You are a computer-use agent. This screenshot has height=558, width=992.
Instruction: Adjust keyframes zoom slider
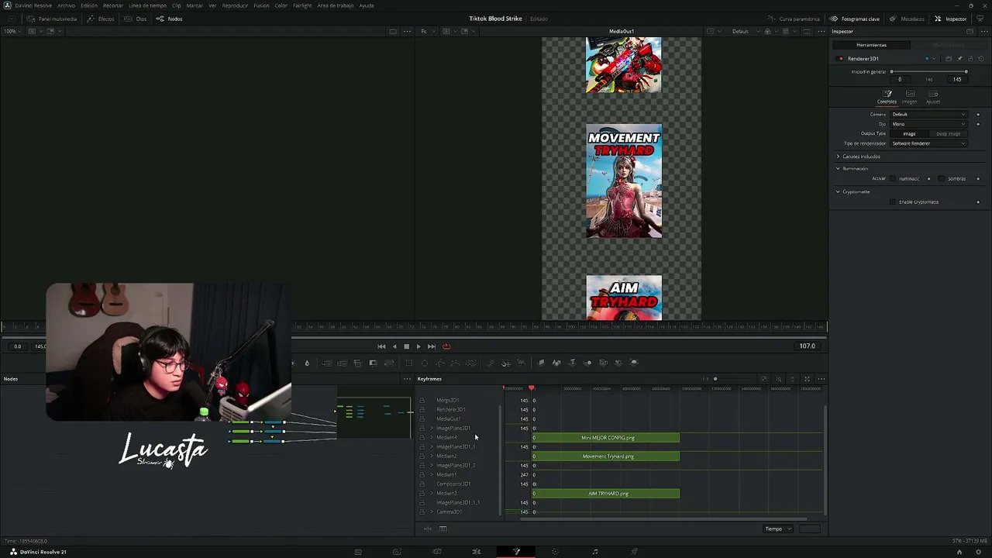tap(715, 379)
